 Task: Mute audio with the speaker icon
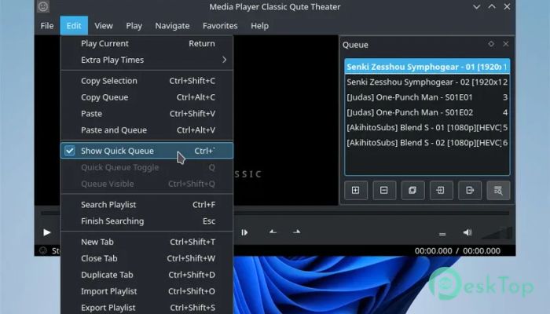pos(467,232)
